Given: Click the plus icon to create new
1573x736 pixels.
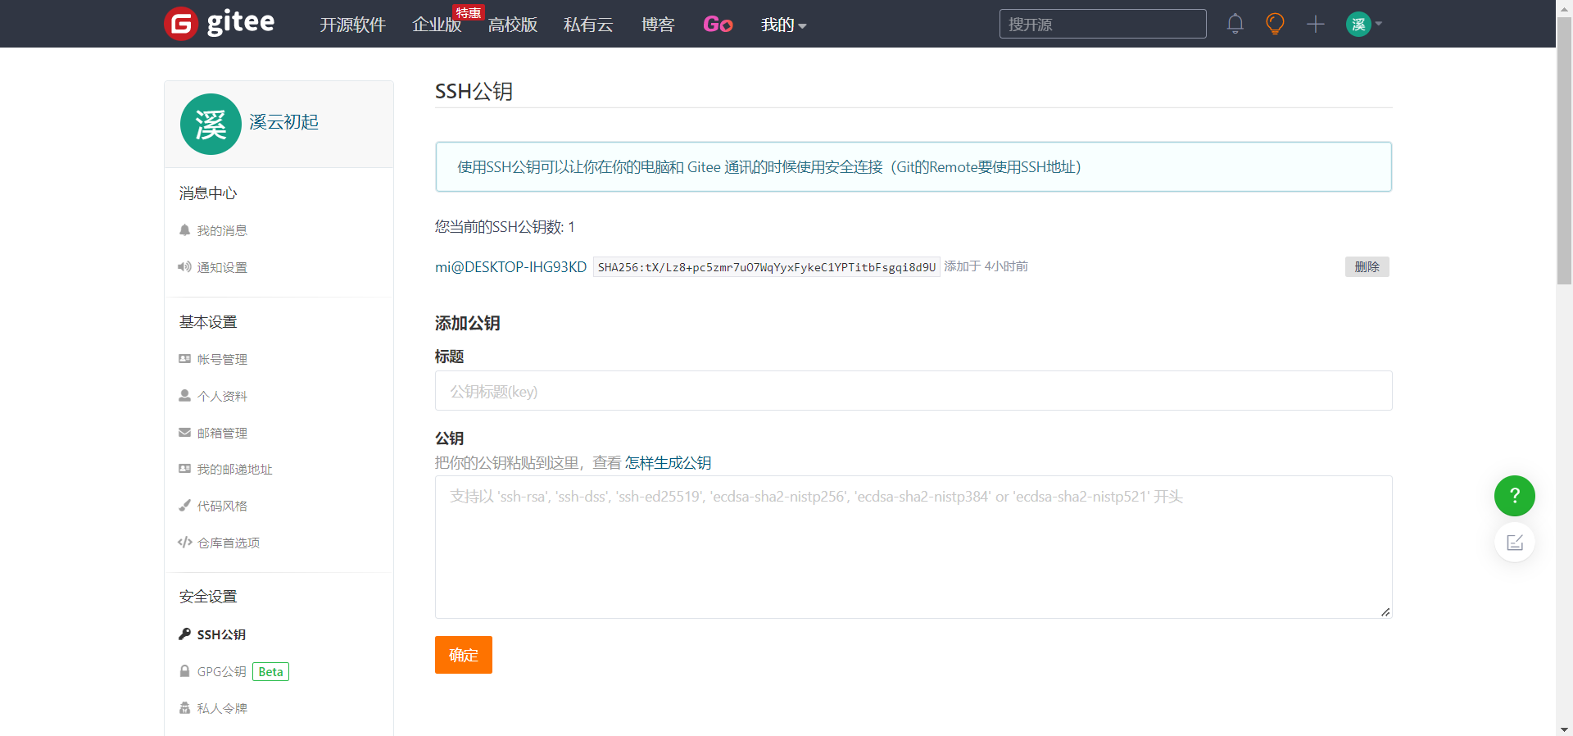Looking at the screenshot, I should click(x=1316, y=24).
